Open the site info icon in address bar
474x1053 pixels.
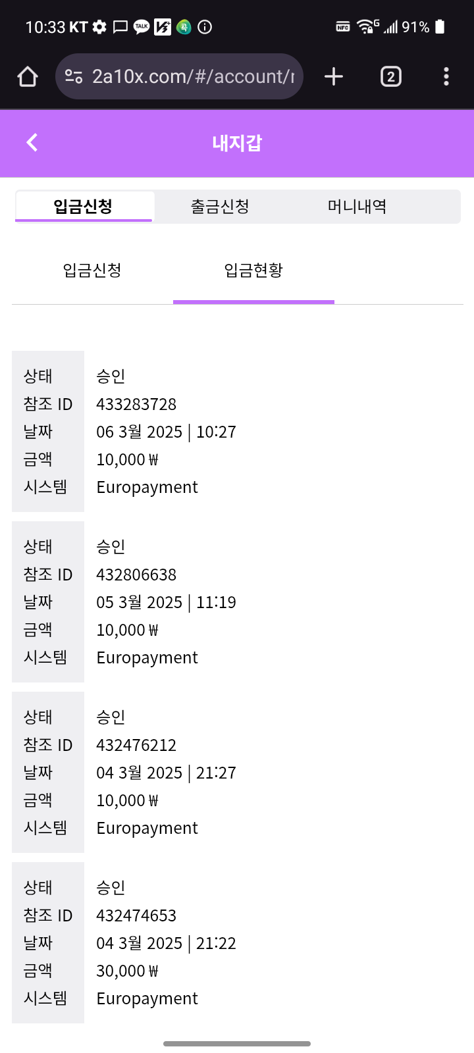coord(74,77)
